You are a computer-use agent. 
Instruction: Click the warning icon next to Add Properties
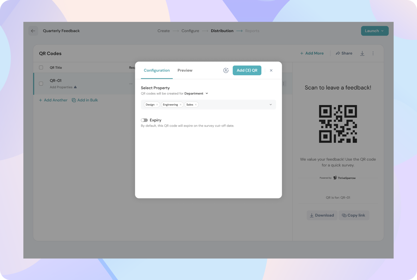75,87
